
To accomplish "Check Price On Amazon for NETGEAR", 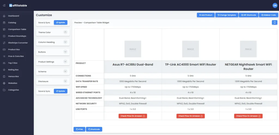I will click(x=248, y=116).
